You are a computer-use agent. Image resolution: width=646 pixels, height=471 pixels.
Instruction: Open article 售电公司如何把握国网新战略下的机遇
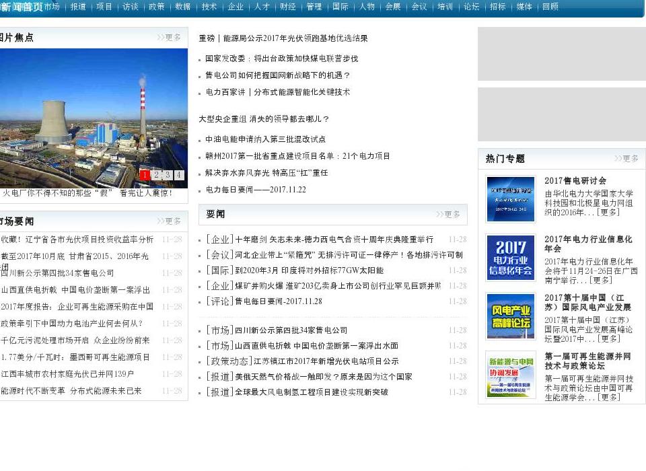click(x=278, y=75)
